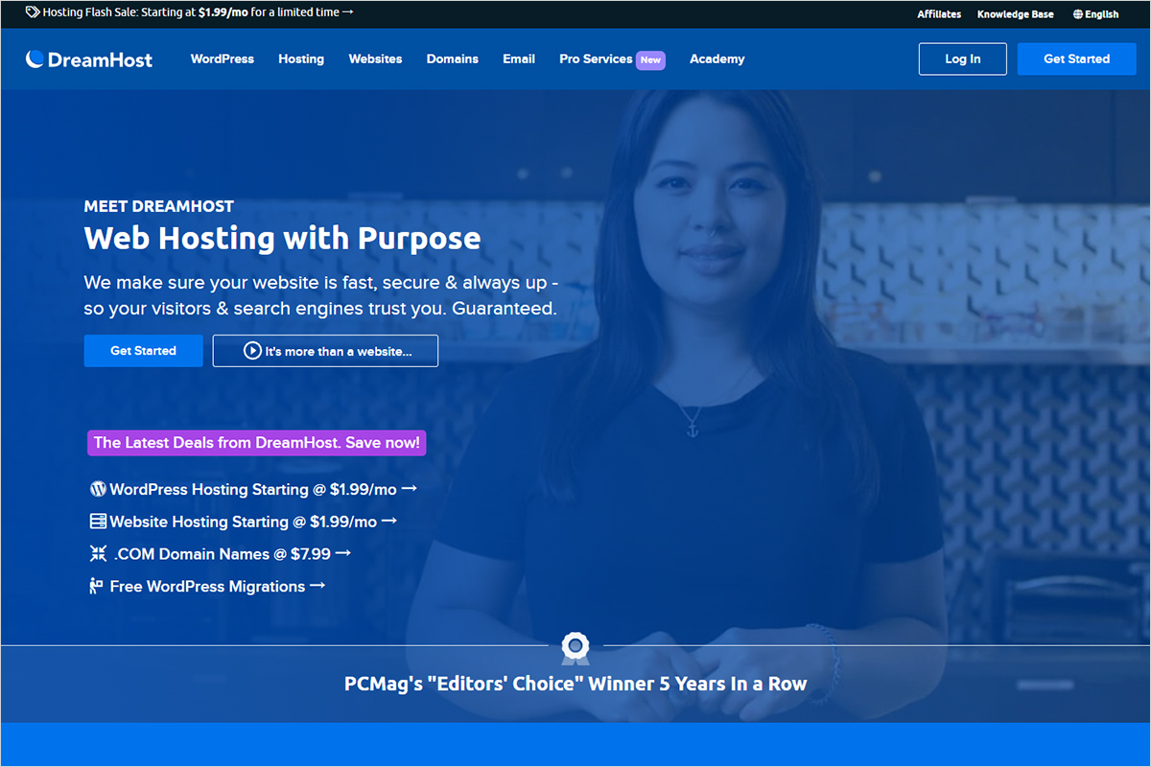Image resolution: width=1151 pixels, height=767 pixels.
Task: Click the Web Hosting with Purpose heading
Action: pyautogui.click(x=283, y=238)
